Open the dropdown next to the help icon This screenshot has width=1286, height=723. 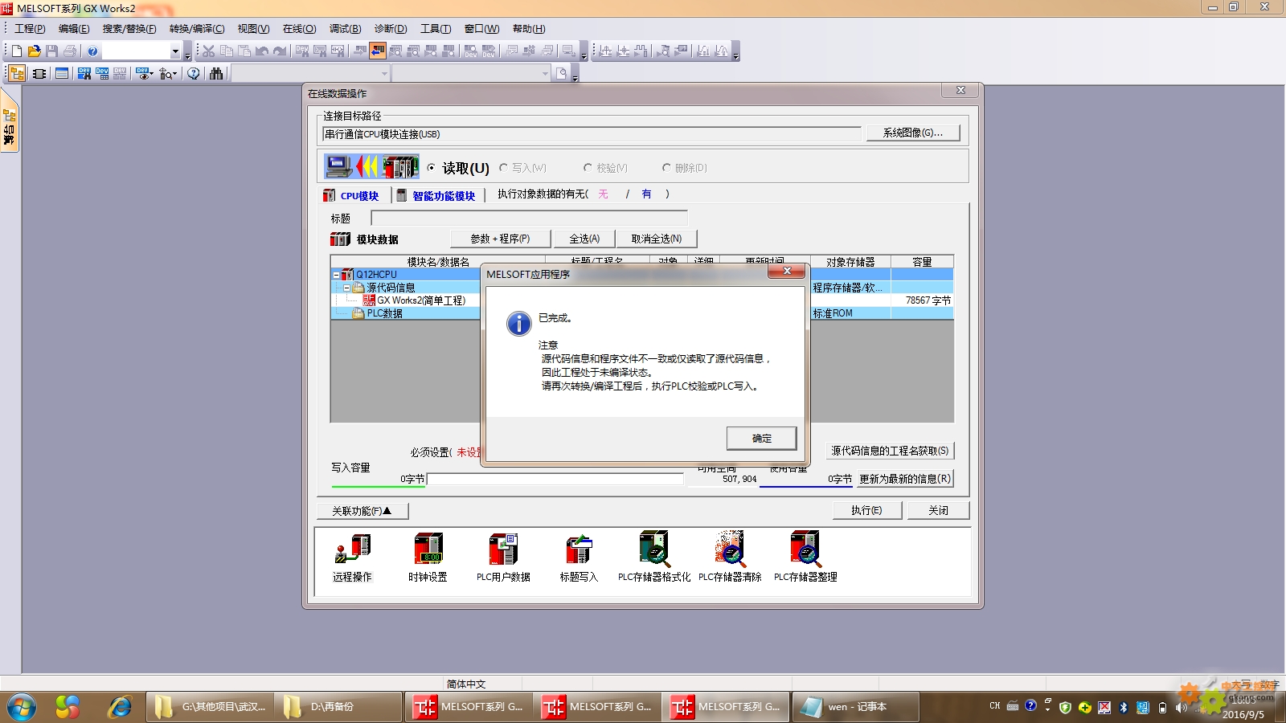tap(175, 51)
